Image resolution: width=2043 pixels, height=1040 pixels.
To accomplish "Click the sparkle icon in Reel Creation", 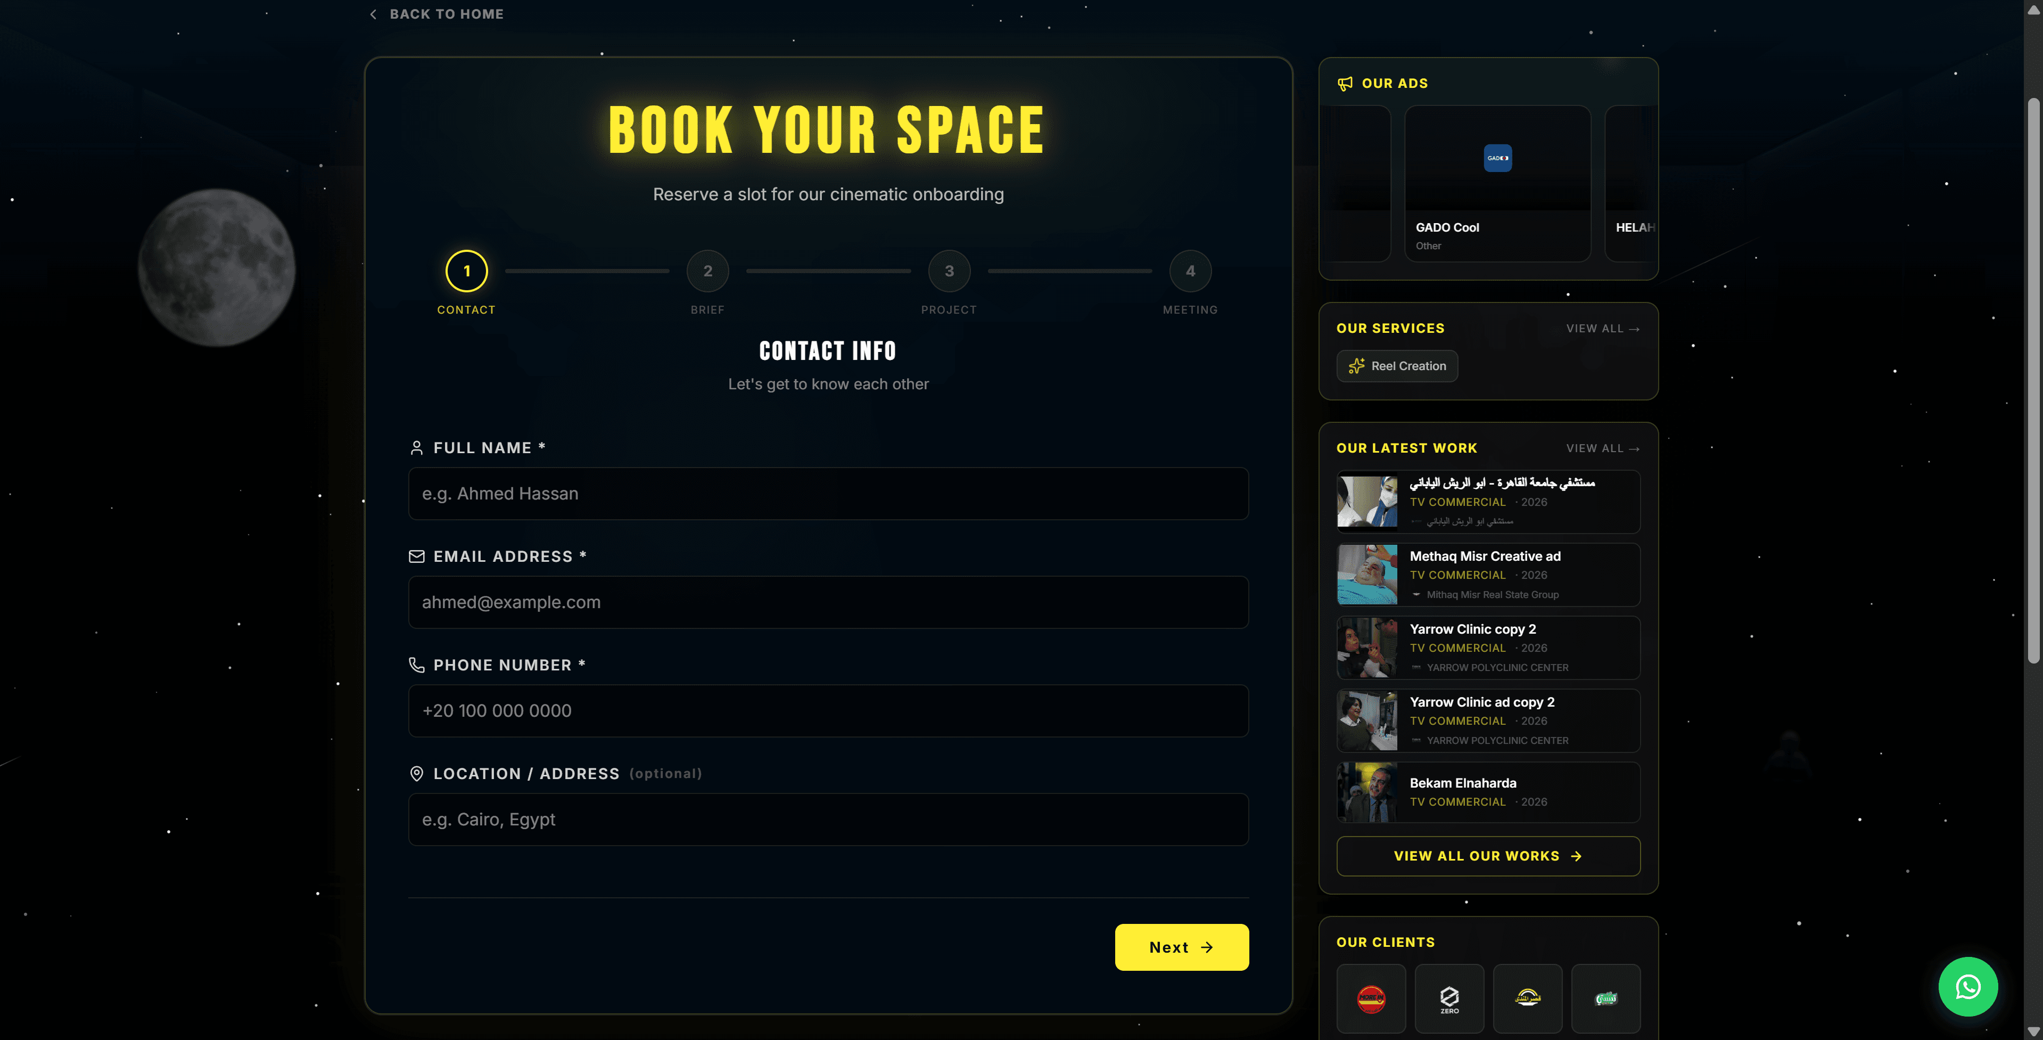I will tap(1356, 366).
